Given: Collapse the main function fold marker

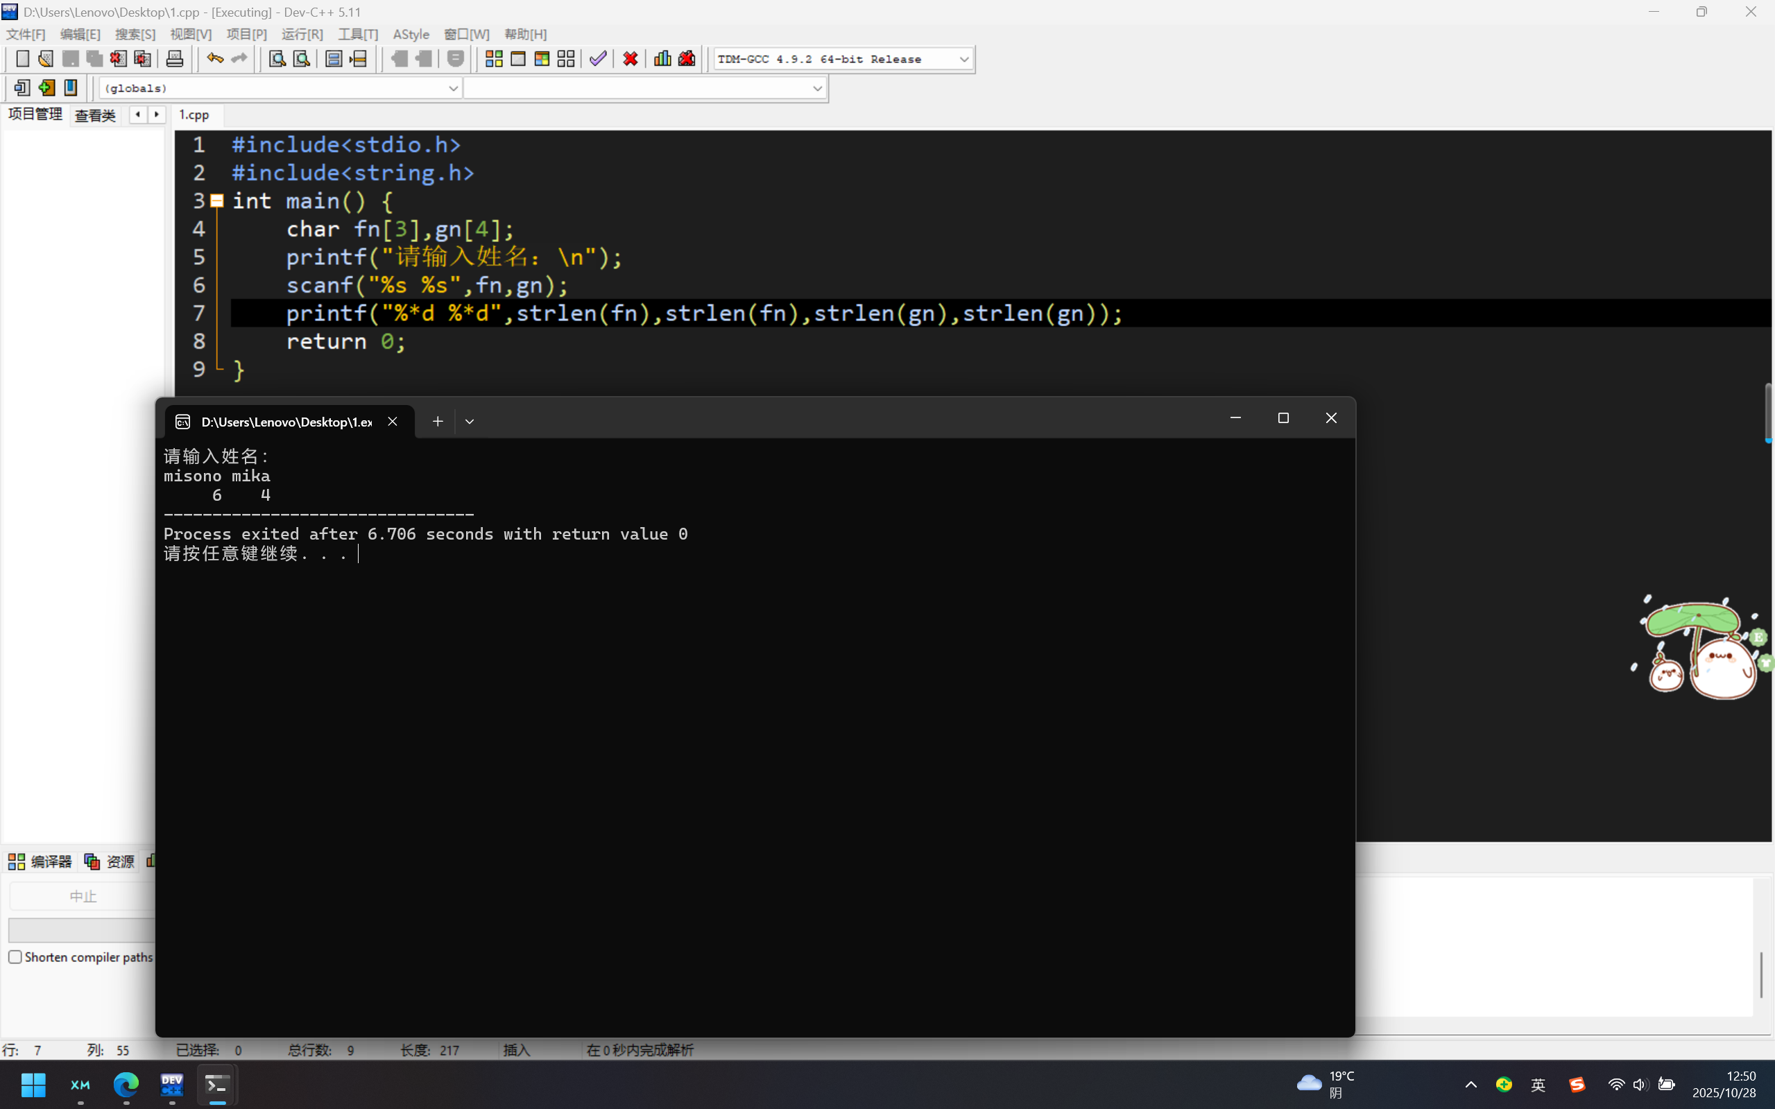Looking at the screenshot, I should point(217,201).
